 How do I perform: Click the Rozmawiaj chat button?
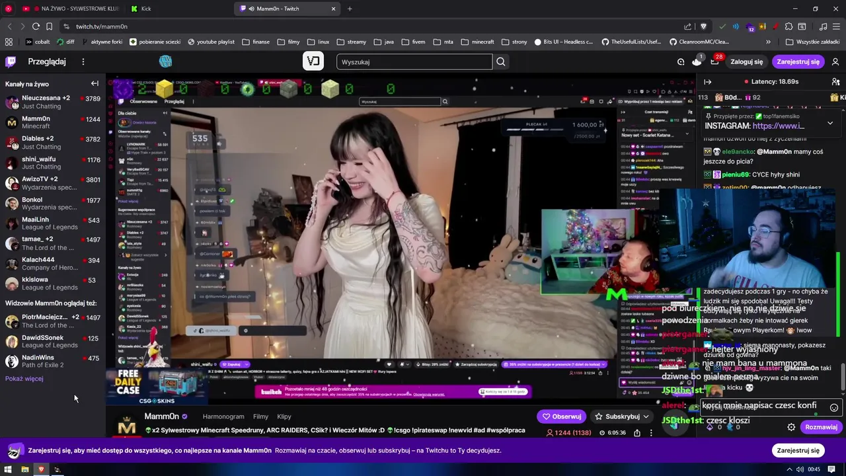point(821,427)
